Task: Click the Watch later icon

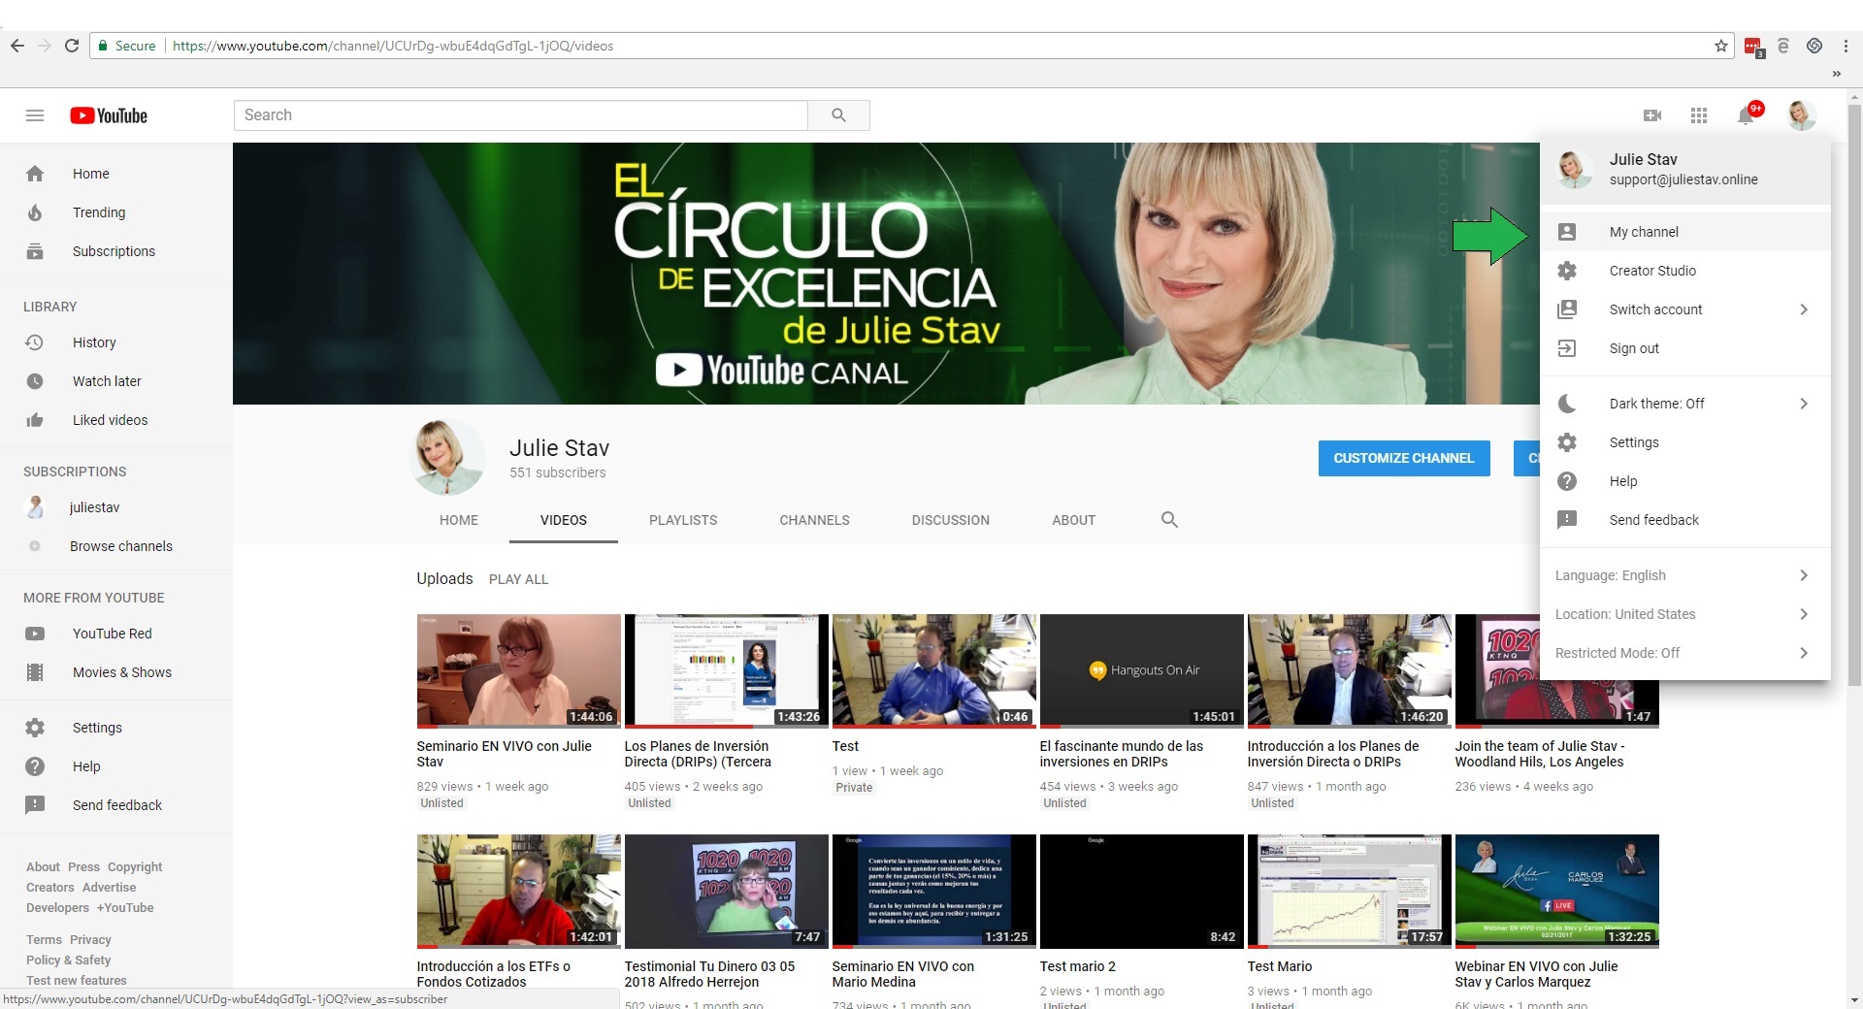Action: point(35,381)
